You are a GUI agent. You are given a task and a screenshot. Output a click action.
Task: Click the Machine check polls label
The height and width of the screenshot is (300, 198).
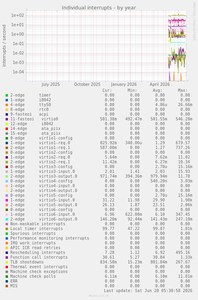(33, 277)
